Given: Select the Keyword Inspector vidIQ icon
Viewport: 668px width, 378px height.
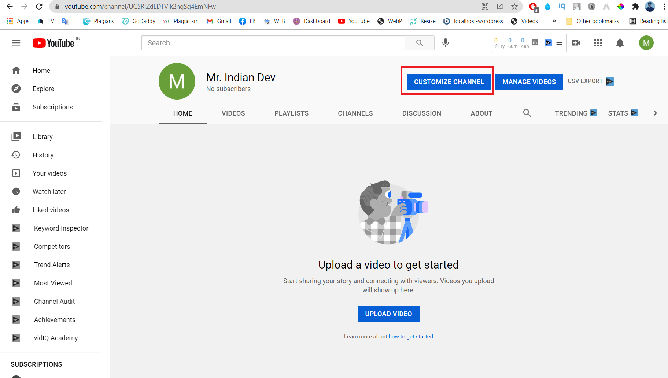Looking at the screenshot, I should coord(16,228).
